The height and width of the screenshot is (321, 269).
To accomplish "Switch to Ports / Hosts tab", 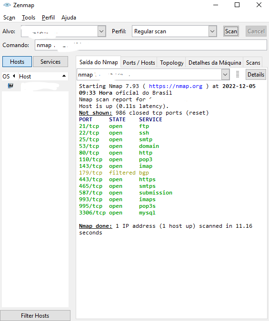I will point(139,63).
